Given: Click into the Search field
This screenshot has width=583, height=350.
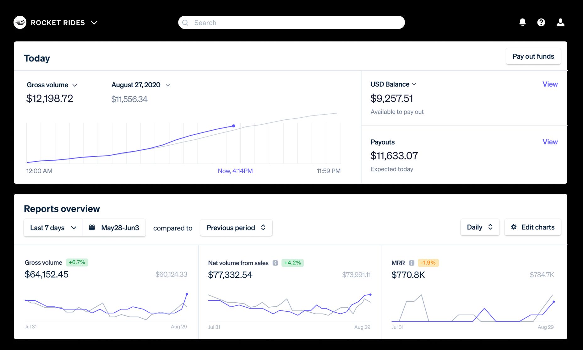Looking at the screenshot, I should click(291, 23).
